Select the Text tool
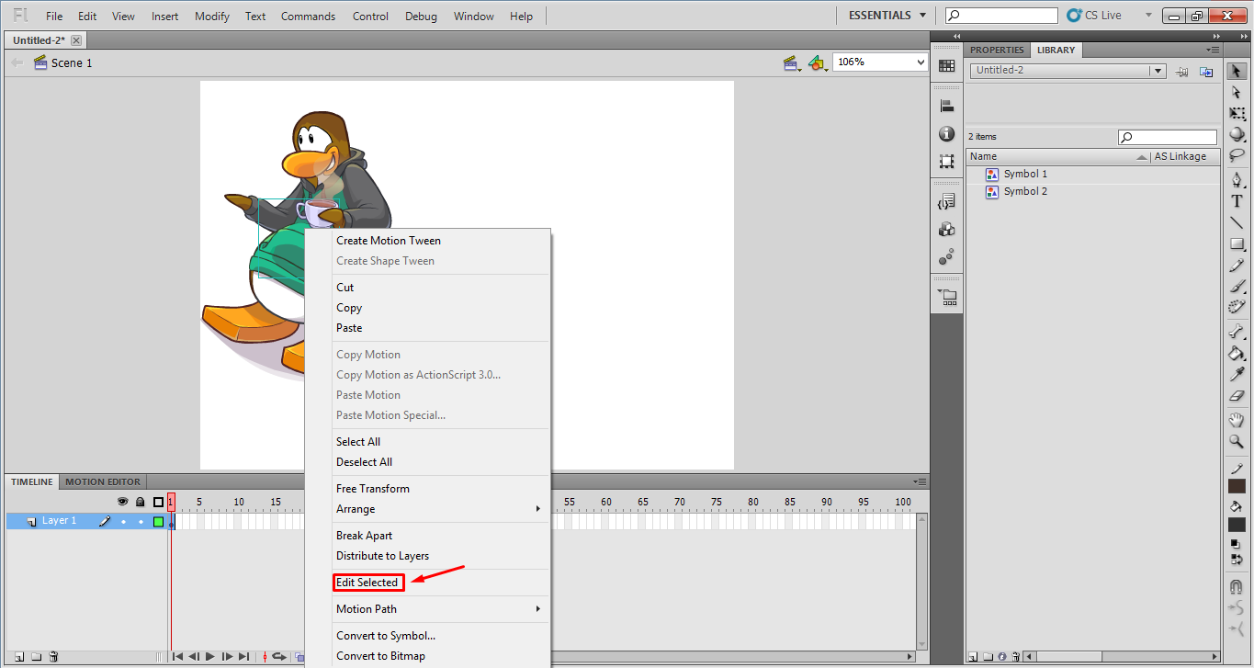 coord(1237,201)
